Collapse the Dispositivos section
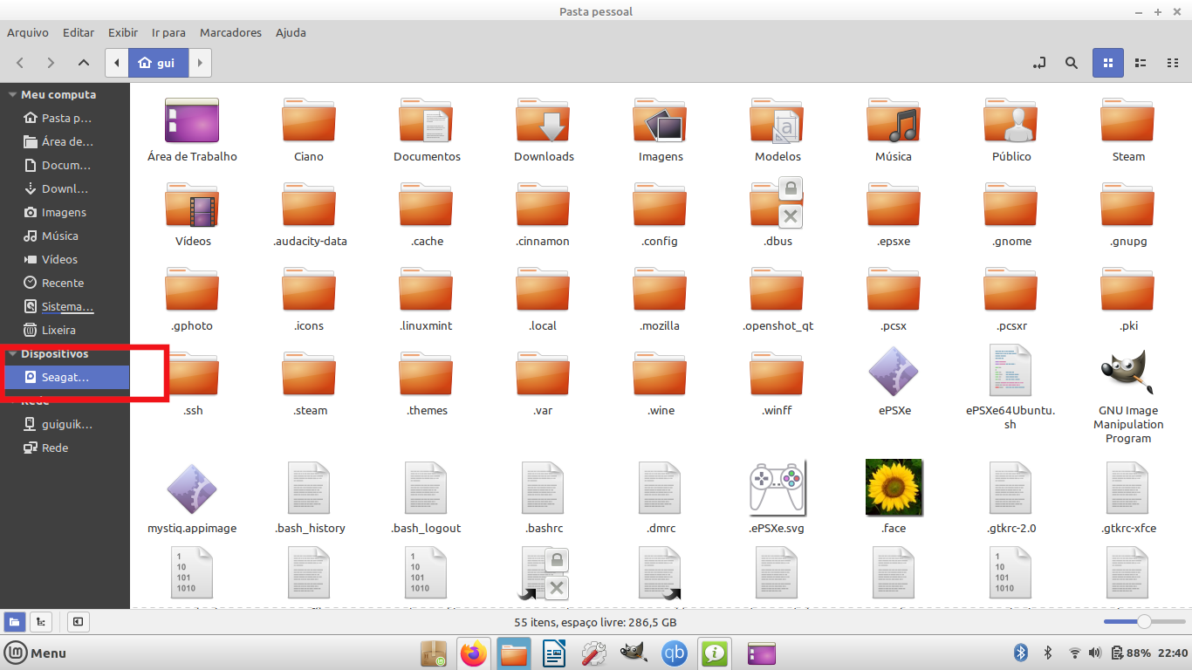The width and height of the screenshot is (1192, 670). point(12,354)
